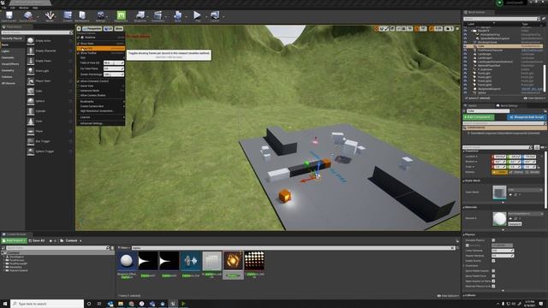Toggle the Realtime viewport option
548x308 pixels.
101,38
